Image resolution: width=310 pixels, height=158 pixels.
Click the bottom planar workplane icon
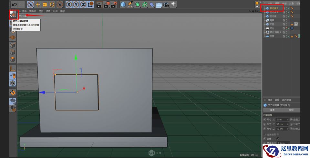[x=13, y=108]
